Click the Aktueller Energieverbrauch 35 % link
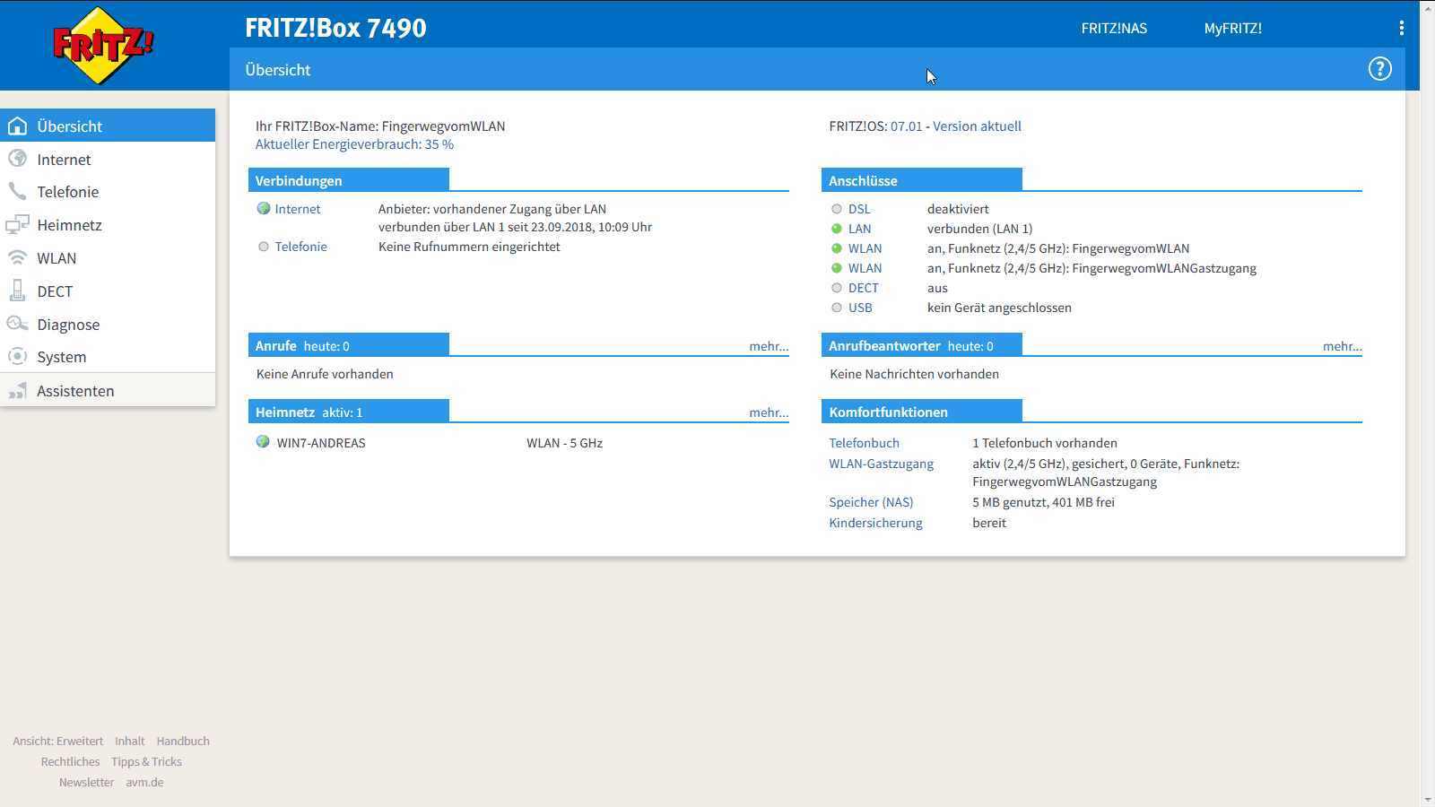Screen dimensions: 1435x807 354,144
